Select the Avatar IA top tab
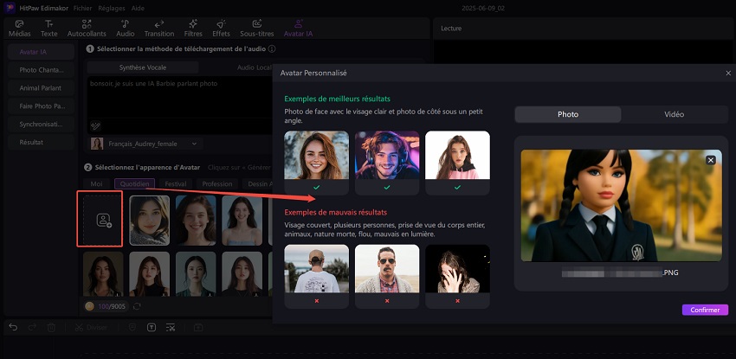736x359 pixels. point(298,29)
